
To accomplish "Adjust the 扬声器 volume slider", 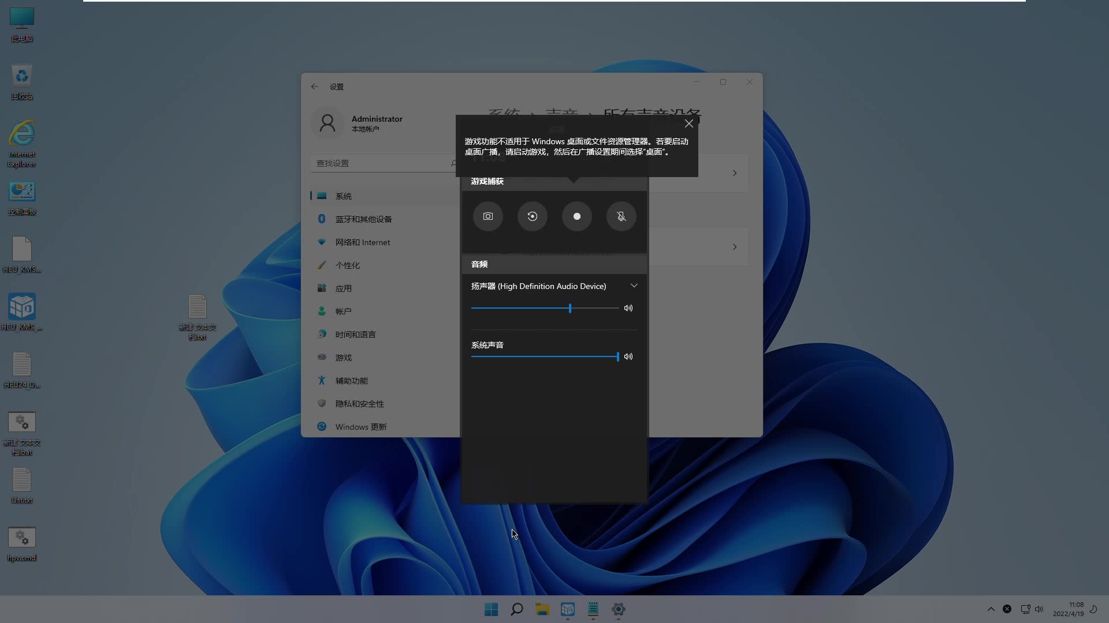I will (x=570, y=308).
